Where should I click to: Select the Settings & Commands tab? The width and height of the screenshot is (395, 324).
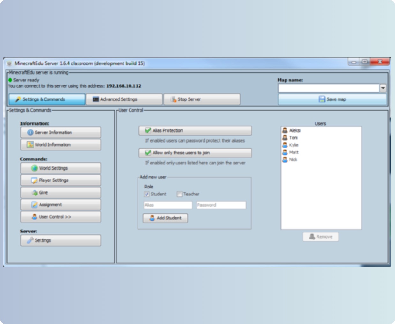coord(47,99)
